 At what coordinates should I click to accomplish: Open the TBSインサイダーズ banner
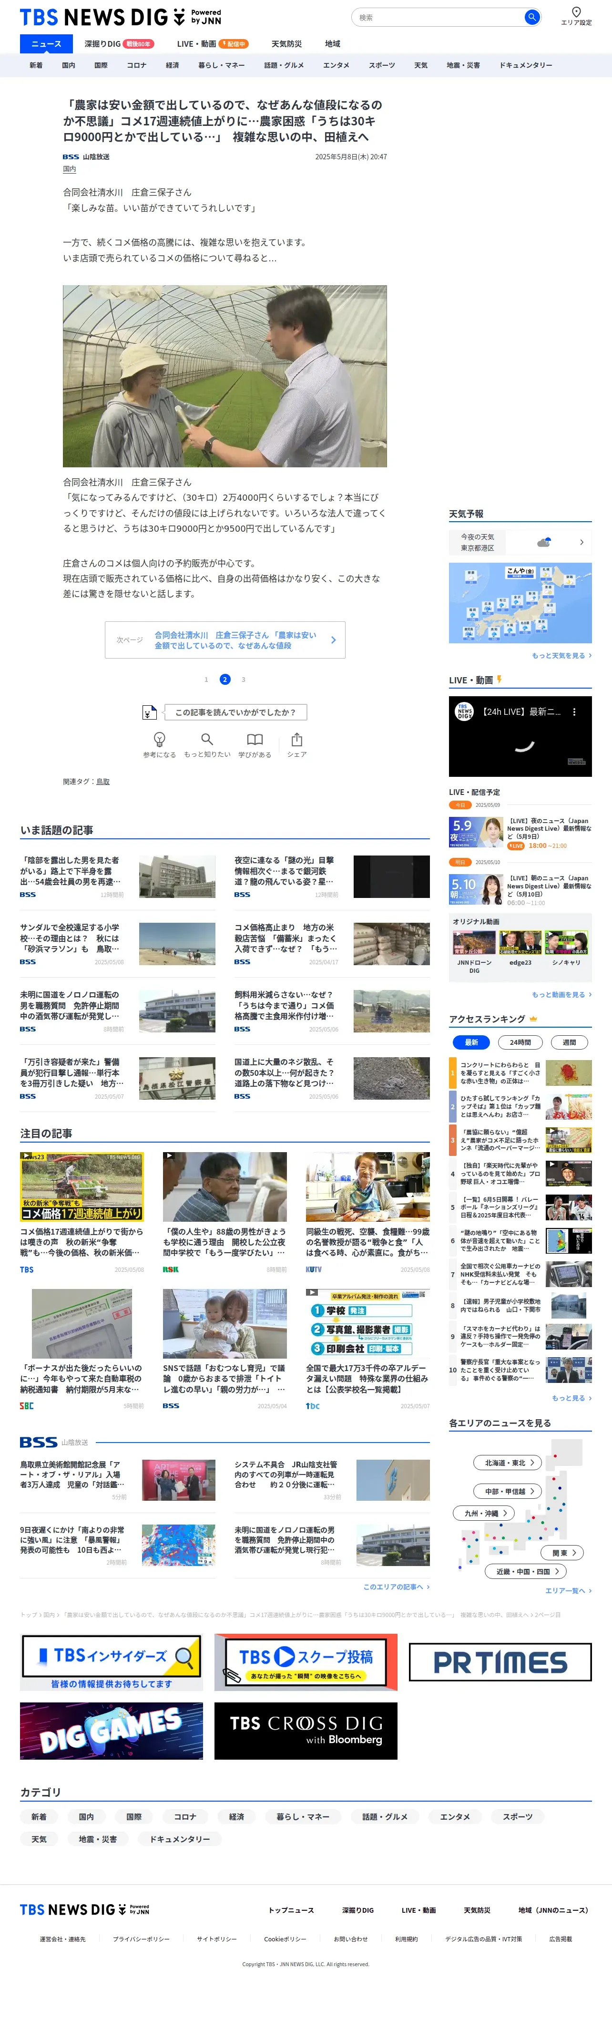111,1663
